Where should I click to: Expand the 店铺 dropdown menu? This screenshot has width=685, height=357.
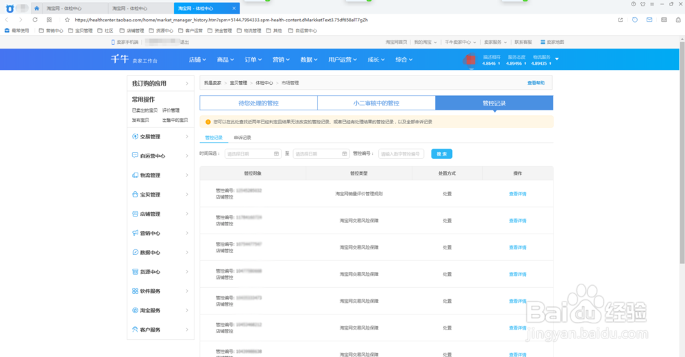pyautogui.click(x=197, y=60)
